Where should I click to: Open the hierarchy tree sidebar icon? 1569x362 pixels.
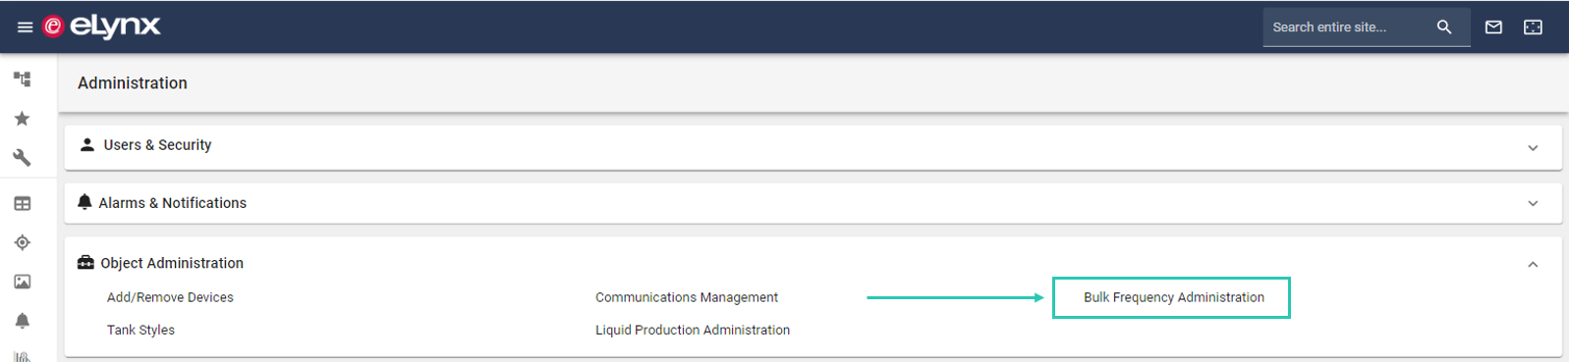(23, 79)
